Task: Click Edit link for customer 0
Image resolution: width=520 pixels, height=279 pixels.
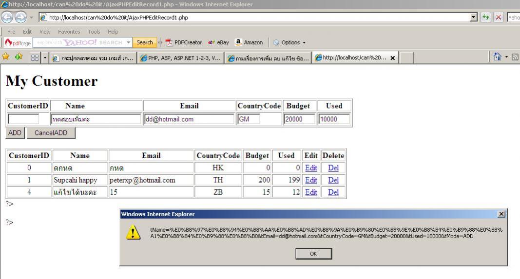Action: pyautogui.click(x=311, y=168)
